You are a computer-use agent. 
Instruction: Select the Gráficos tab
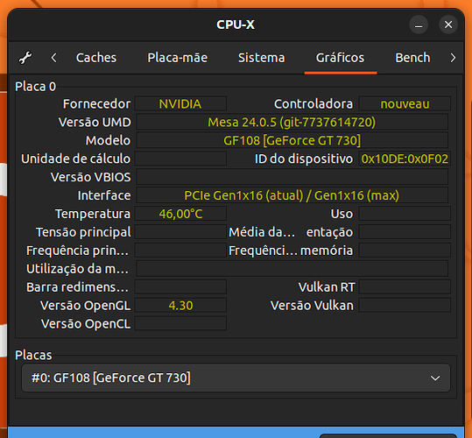340,58
